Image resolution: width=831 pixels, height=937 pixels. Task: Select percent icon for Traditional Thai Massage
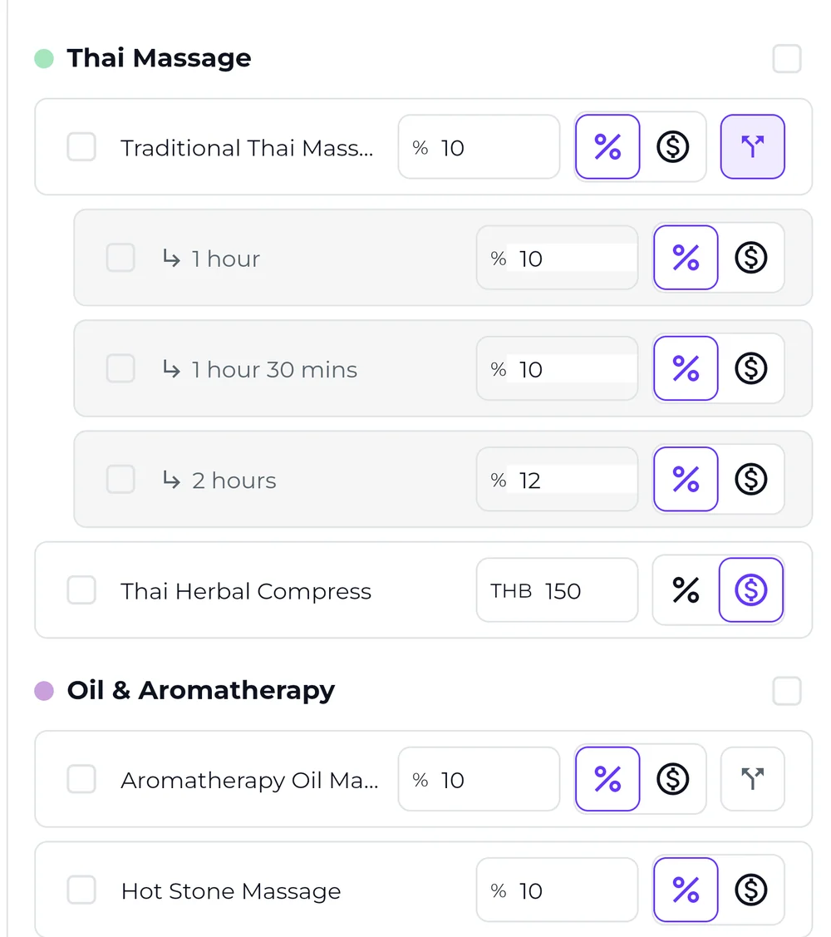click(607, 147)
